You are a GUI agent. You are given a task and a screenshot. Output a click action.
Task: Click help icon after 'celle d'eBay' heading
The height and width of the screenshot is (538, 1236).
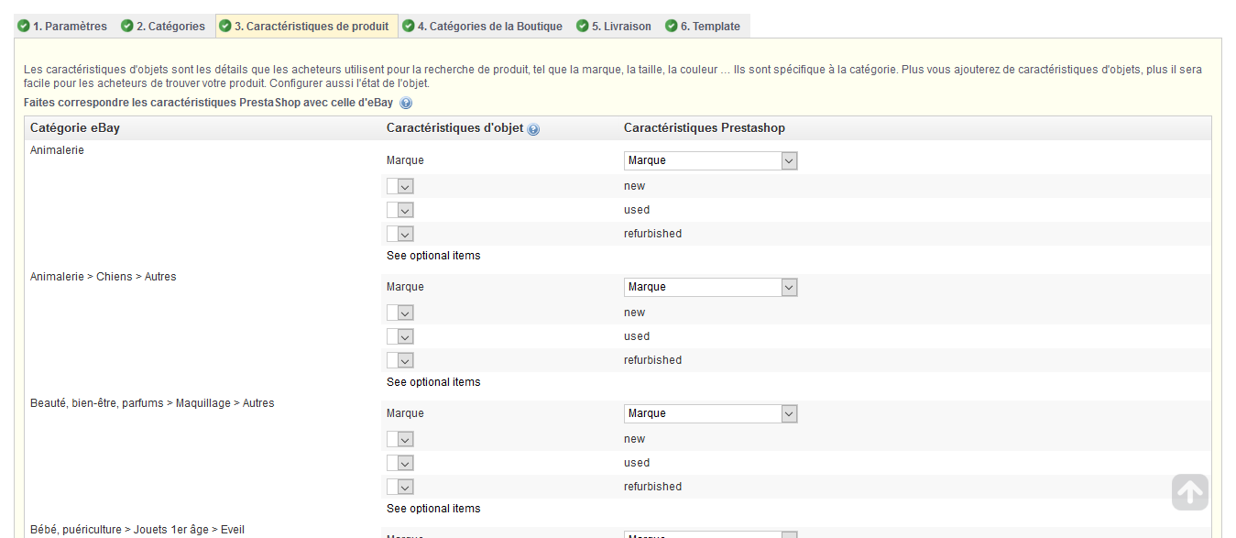pos(406,104)
